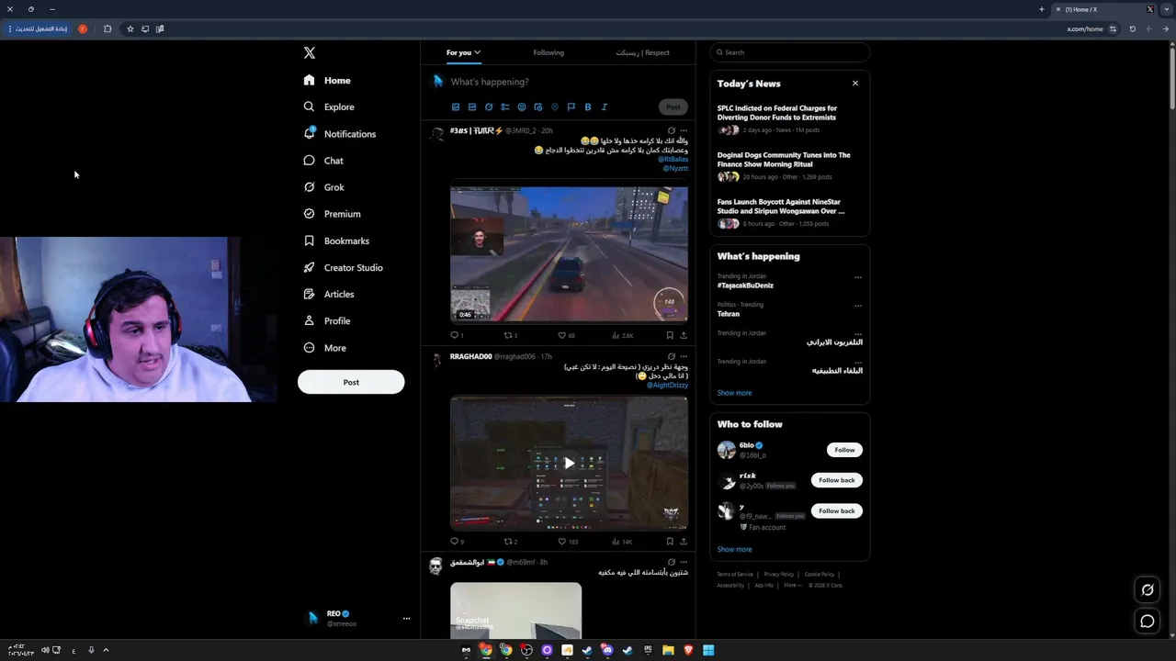Image resolution: width=1176 pixels, height=661 pixels.
Task: Open the X logo in the sidebar
Action: tap(310, 53)
